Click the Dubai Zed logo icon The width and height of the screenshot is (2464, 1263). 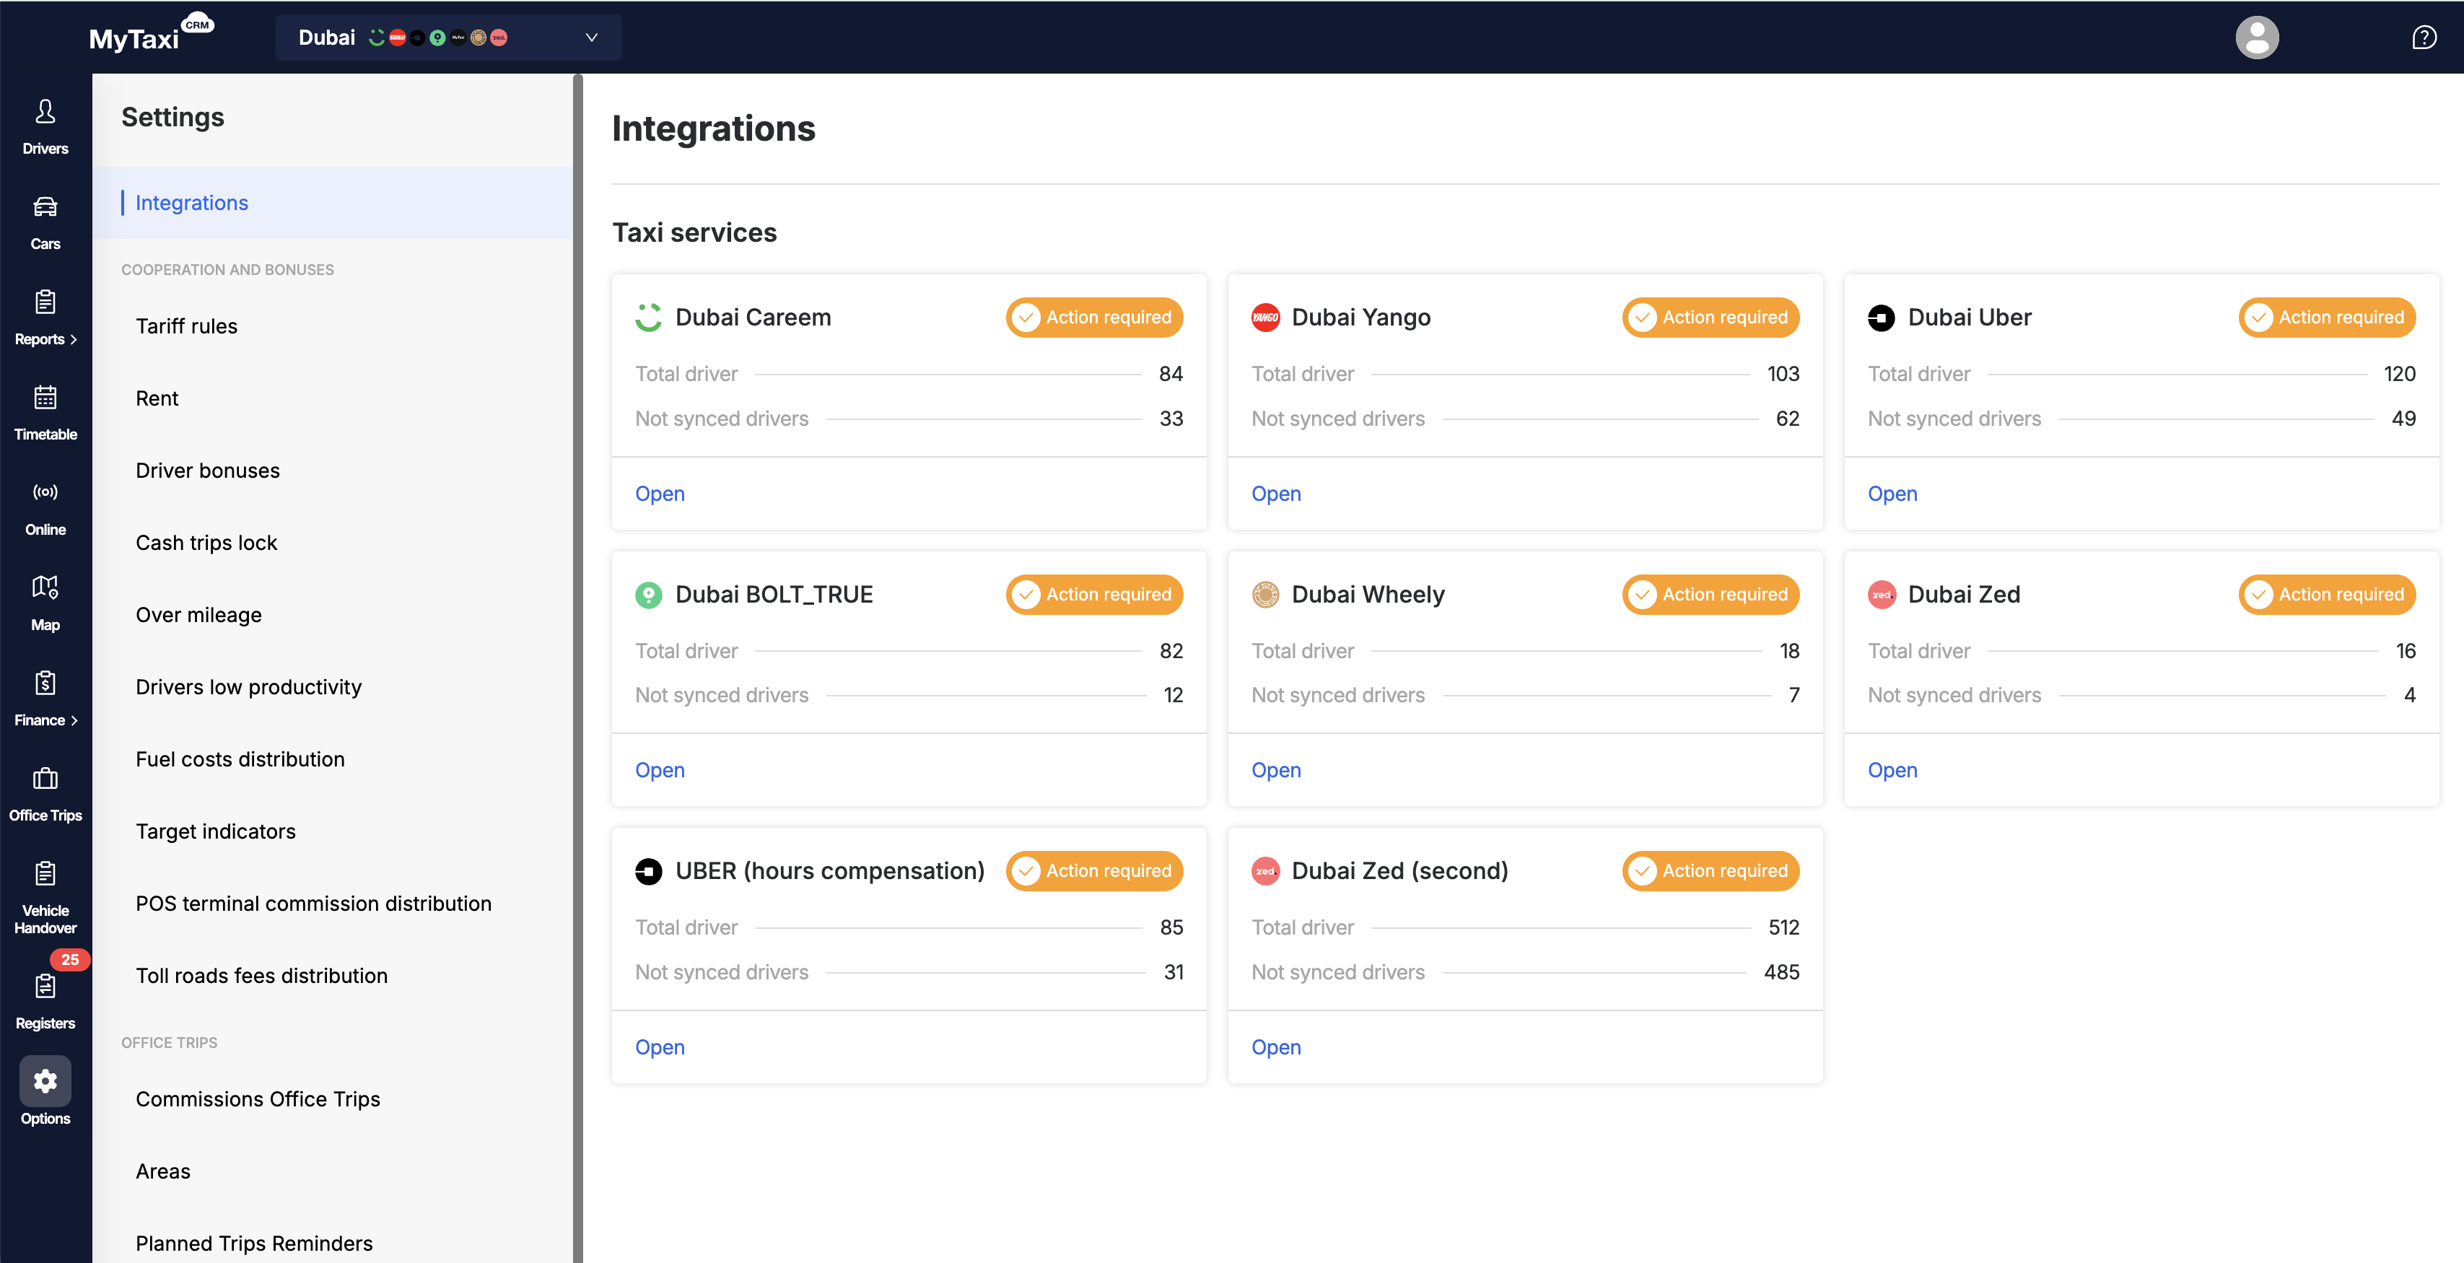click(1881, 594)
